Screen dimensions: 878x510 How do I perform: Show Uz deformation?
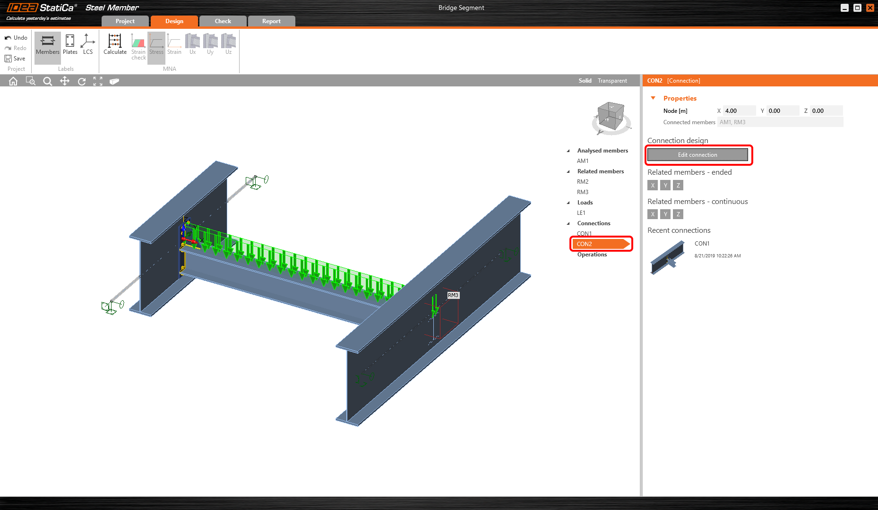(228, 45)
